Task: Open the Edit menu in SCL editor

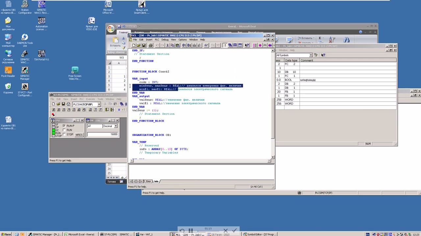Action: pyautogui.click(x=141, y=40)
